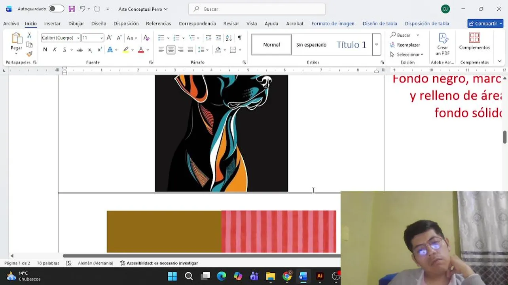Click the paragraph shading paint bucket
This screenshot has width=508, height=285.
218,50
